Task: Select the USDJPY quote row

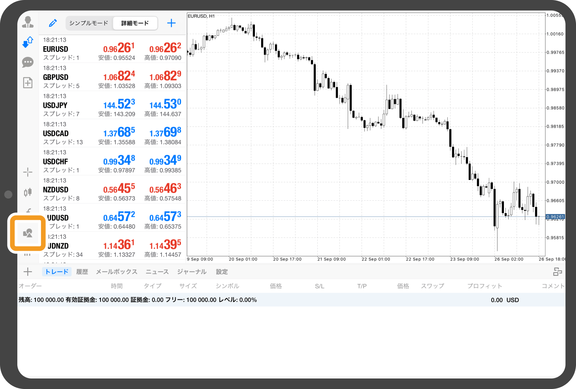Action: 112,105
